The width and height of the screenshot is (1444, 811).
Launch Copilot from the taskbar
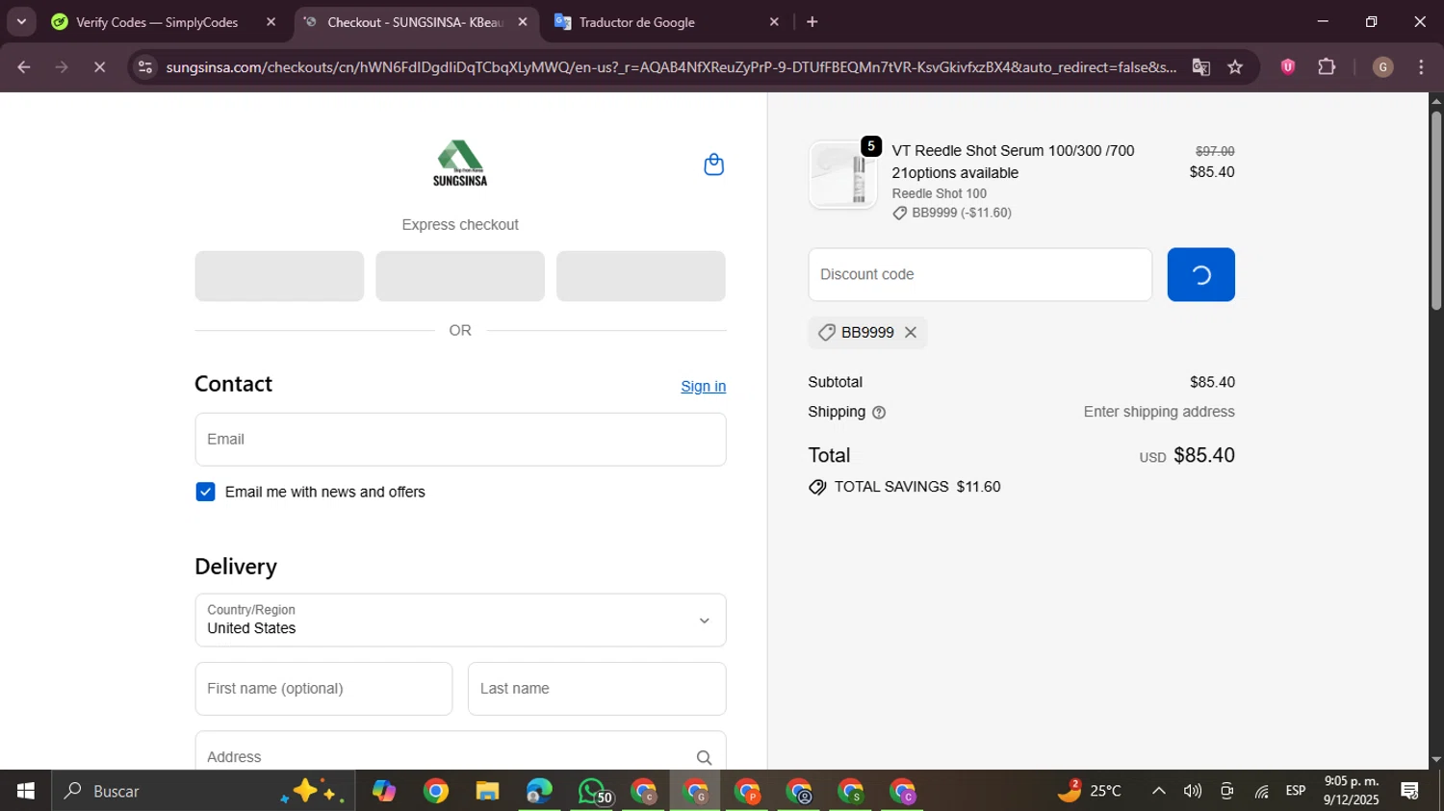[x=384, y=791]
